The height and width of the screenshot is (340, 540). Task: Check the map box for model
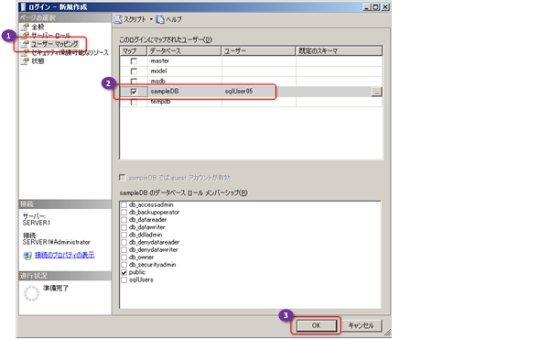tap(134, 71)
